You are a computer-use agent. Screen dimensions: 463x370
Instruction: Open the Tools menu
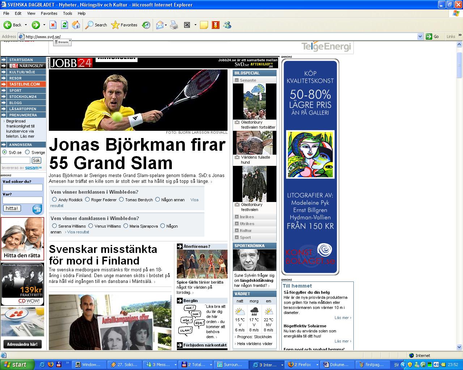68,13
